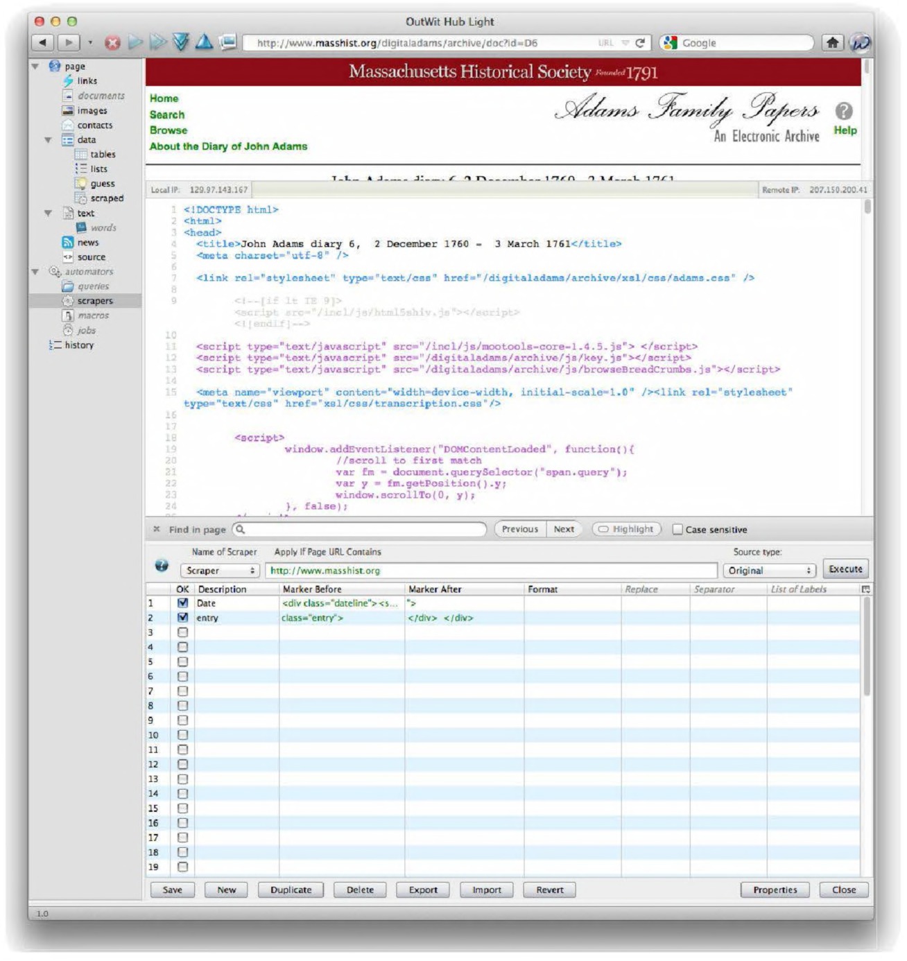Open scraper editor help globe icon
This screenshot has height=961, width=907.
point(162,566)
